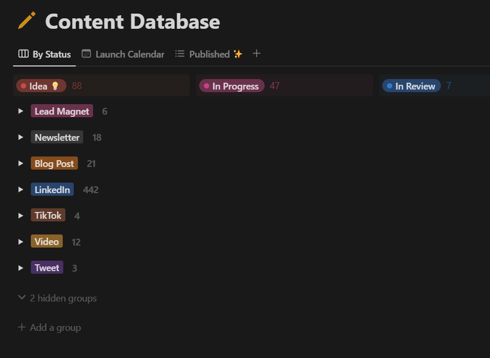The height and width of the screenshot is (358, 490).
Task: Expand the TikTok group
Action: pyautogui.click(x=20, y=216)
